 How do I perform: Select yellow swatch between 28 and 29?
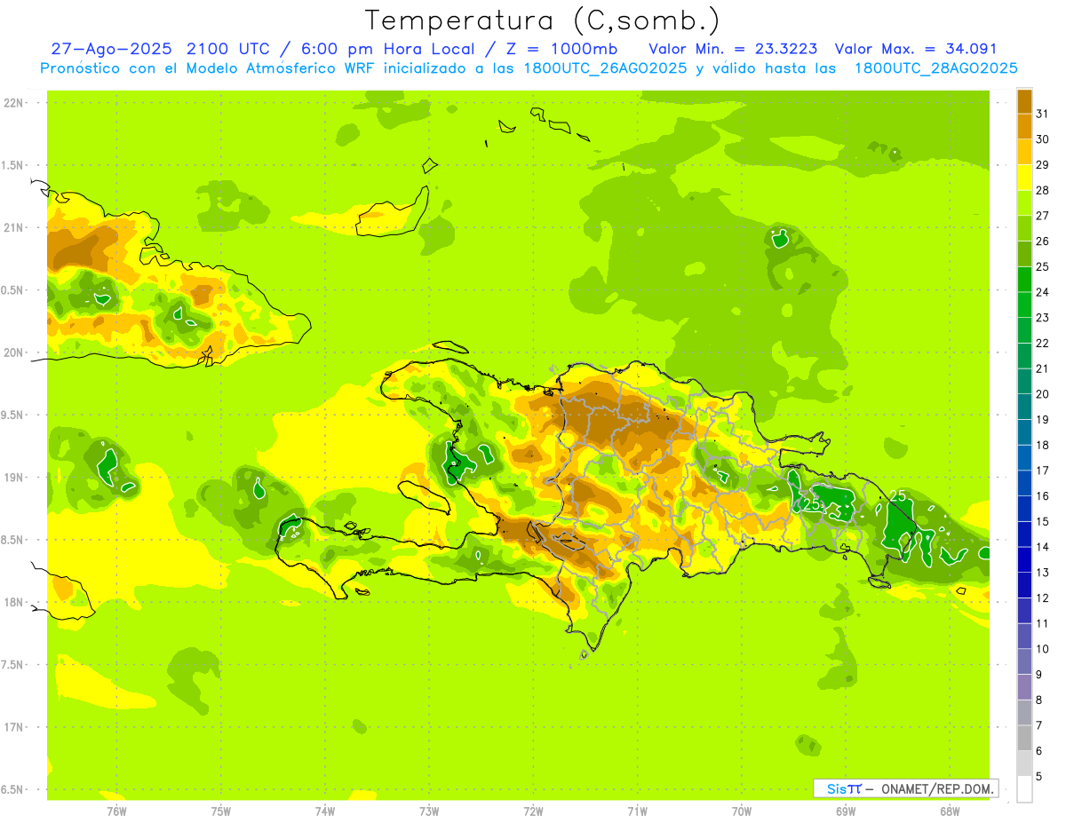point(1024,178)
